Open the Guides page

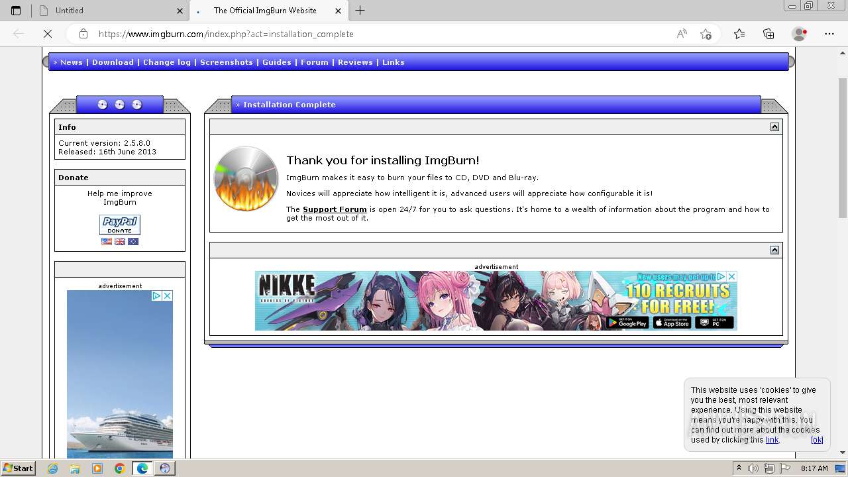(277, 62)
